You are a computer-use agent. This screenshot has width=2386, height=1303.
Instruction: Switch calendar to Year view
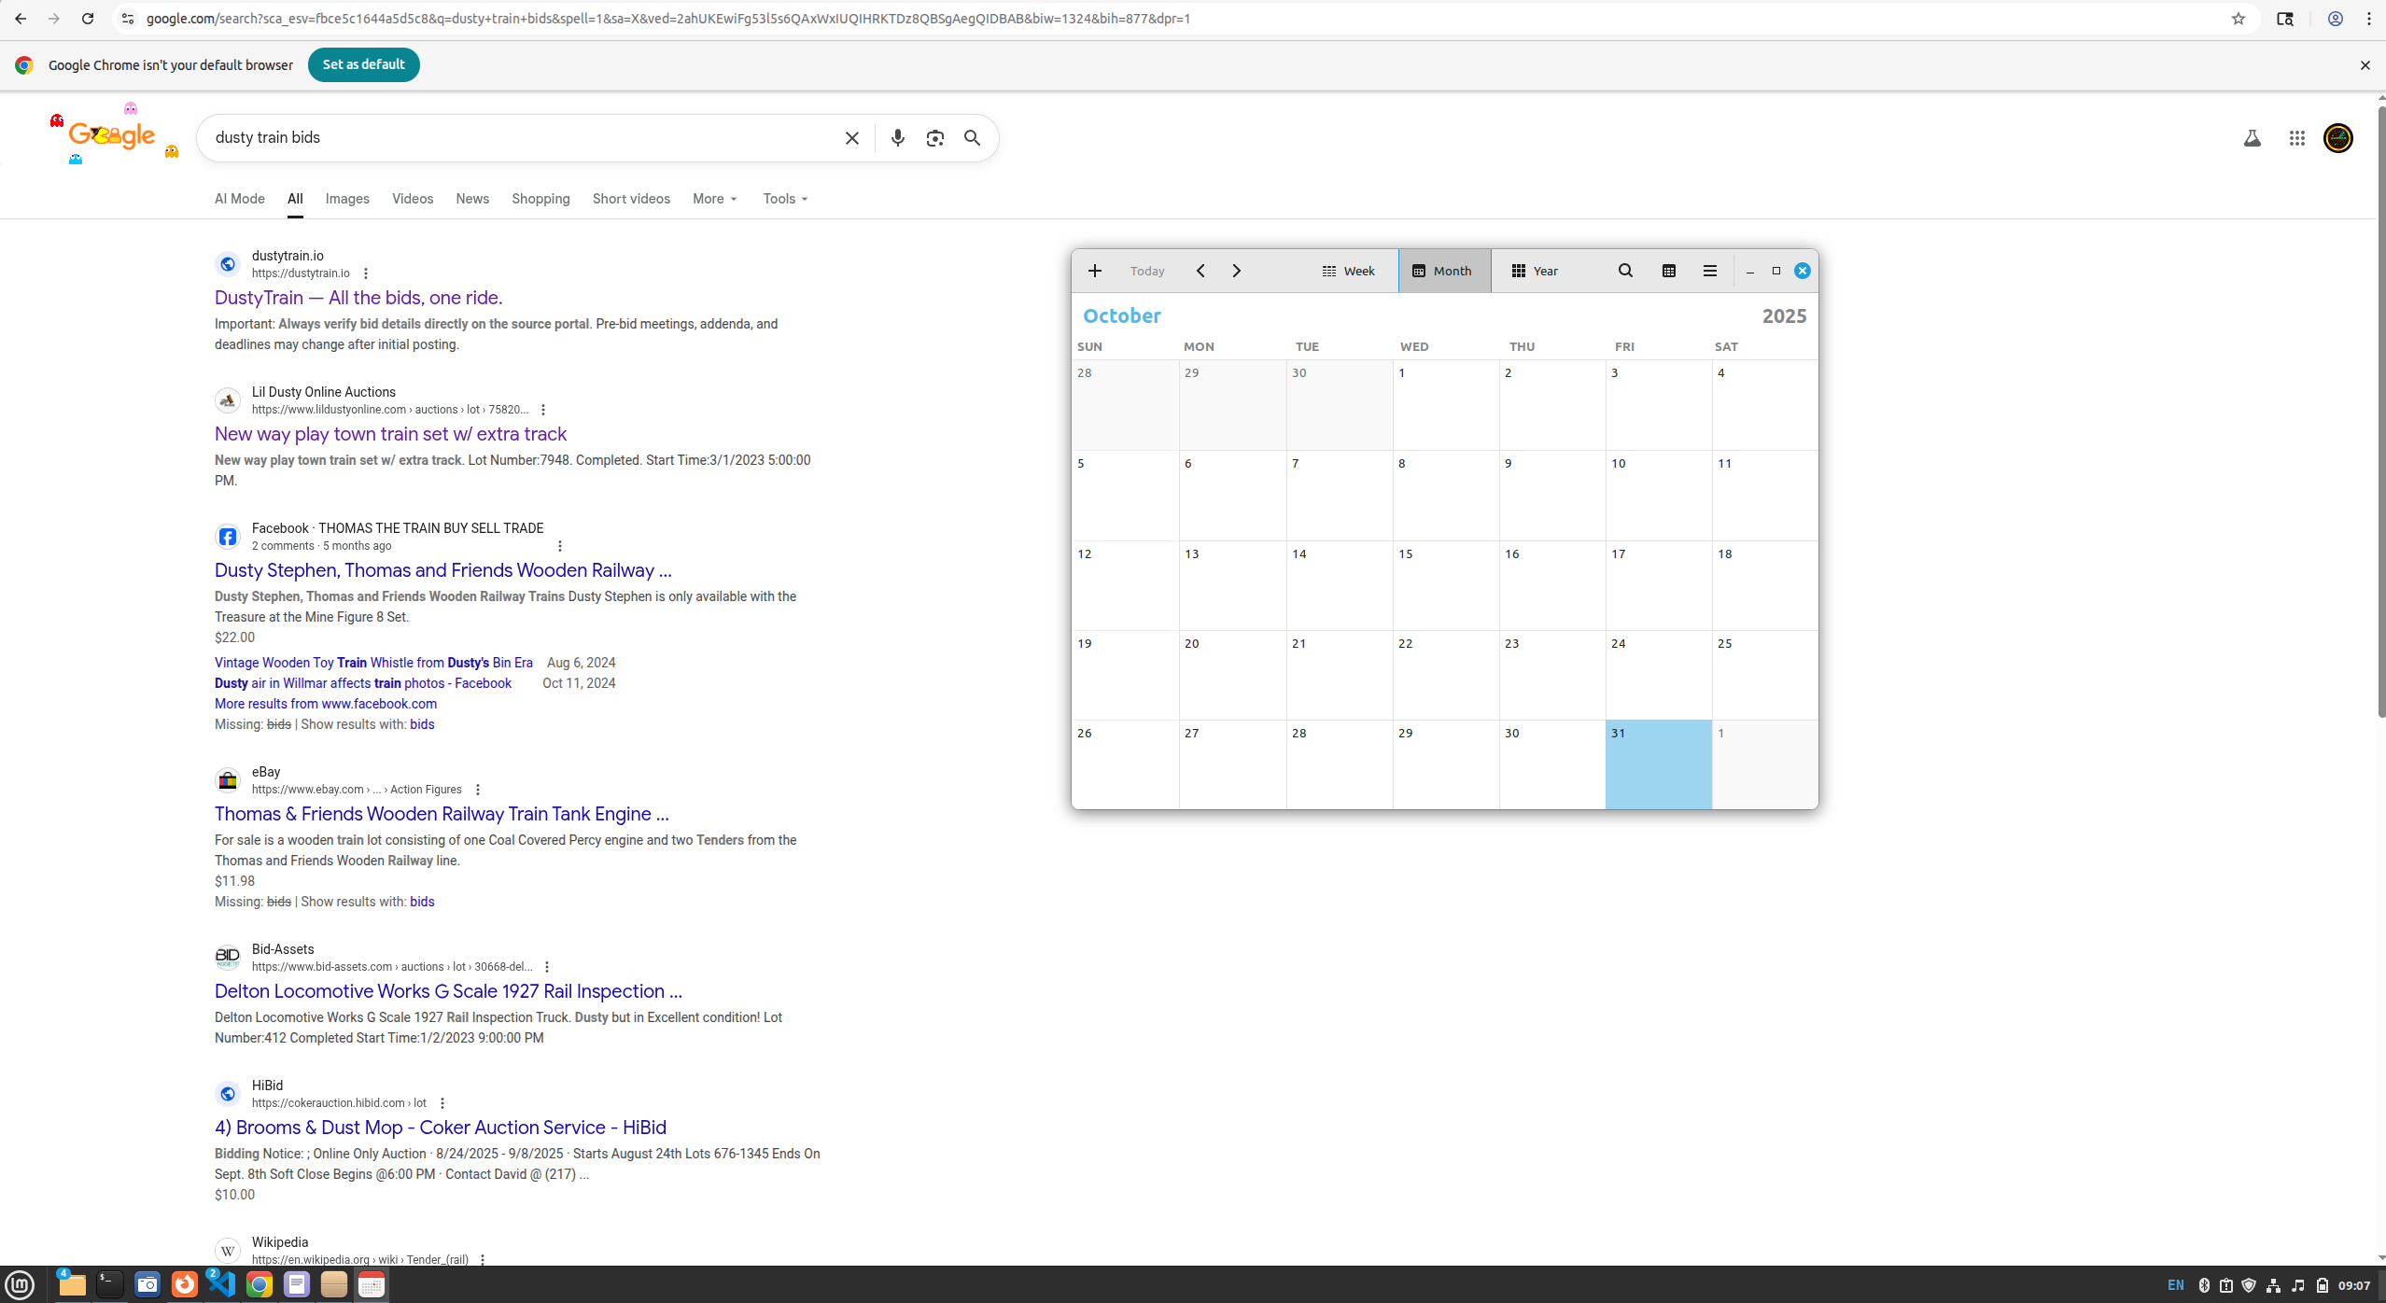click(1535, 271)
